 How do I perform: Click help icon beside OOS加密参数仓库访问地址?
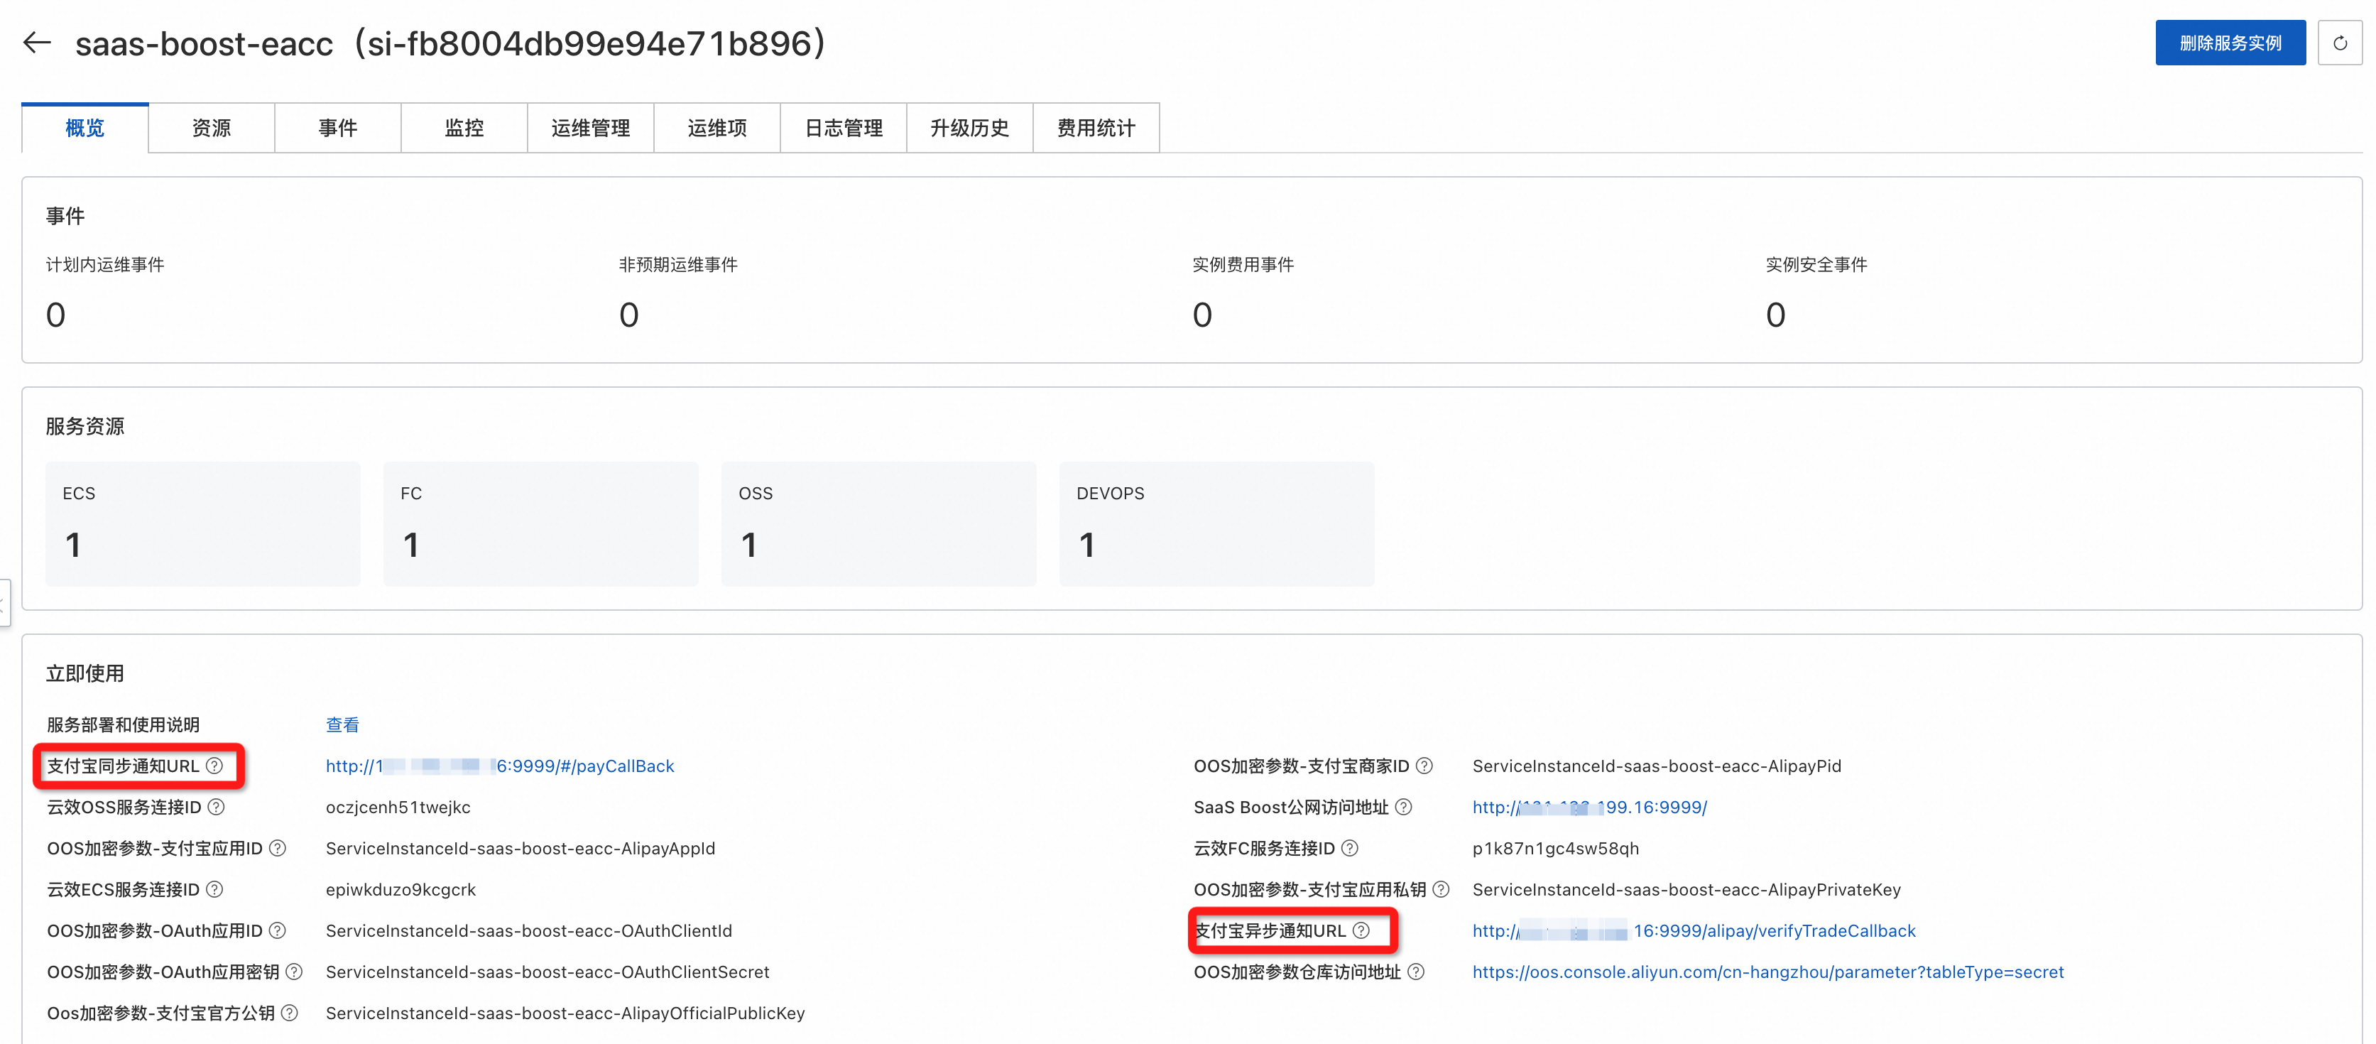(1416, 971)
